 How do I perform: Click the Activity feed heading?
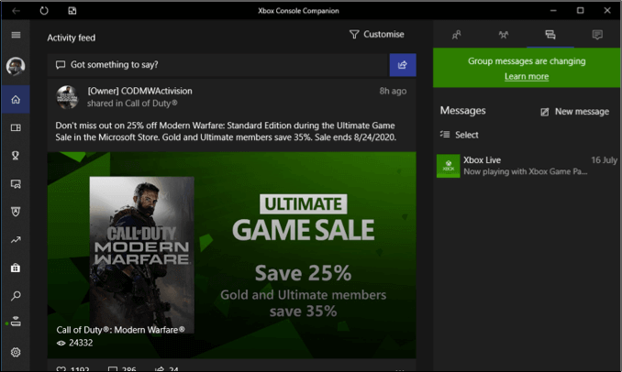72,38
